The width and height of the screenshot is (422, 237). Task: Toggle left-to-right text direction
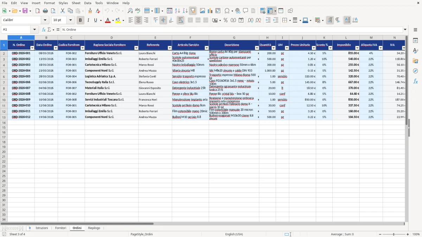coord(330,20)
